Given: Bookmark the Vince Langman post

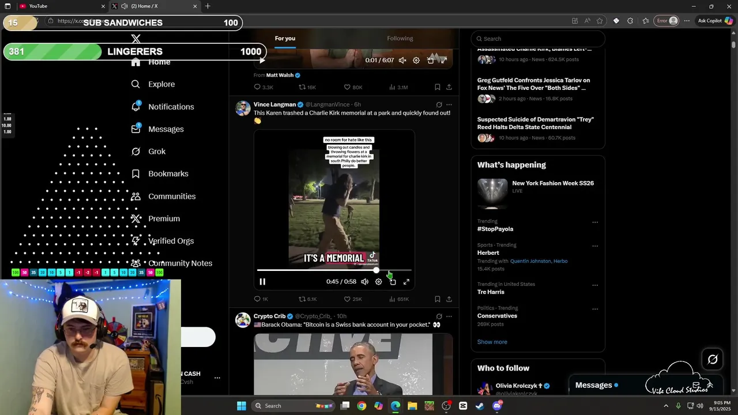Looking at the screenshot, I should [438, 299].
